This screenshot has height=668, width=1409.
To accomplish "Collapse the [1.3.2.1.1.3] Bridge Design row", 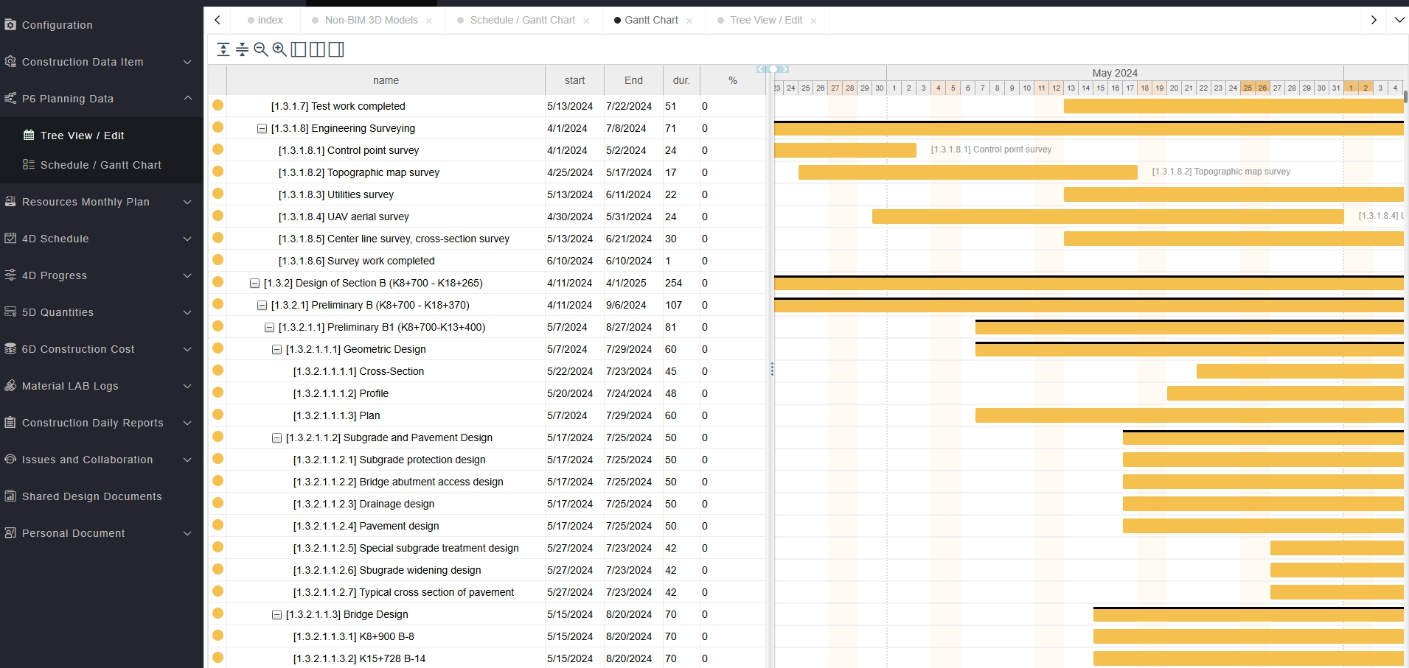I will coord(276,614).
